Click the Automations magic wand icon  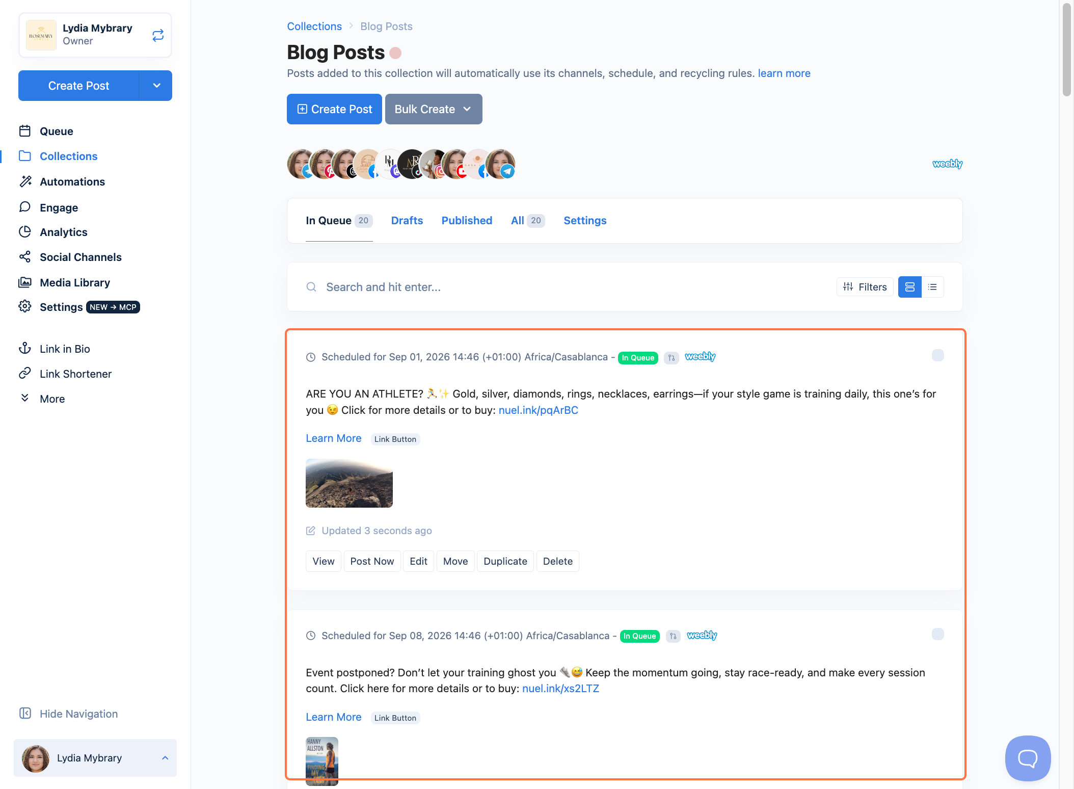[25, 181]
